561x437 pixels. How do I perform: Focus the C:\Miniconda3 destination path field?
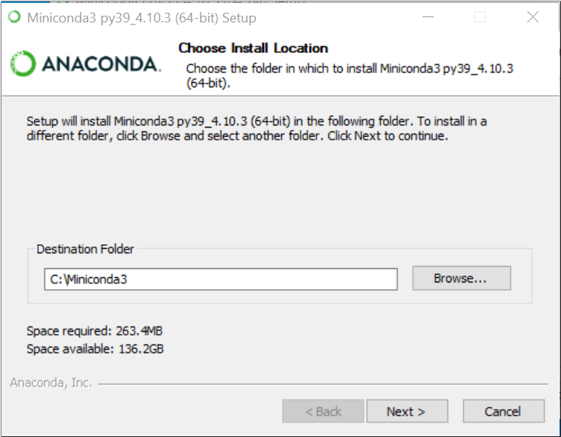click(221, 279)
